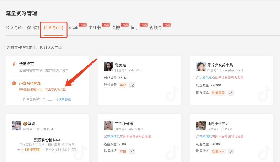Open the 微博 tab
280x162 pixels.
(x=116, y=27)
